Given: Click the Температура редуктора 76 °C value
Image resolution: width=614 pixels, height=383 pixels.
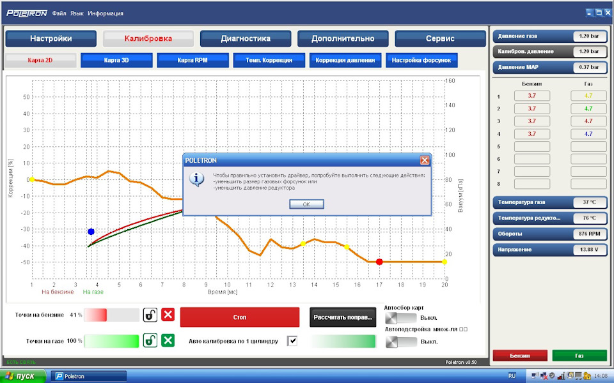Looking at the screenshot, I should click(589, 218).
